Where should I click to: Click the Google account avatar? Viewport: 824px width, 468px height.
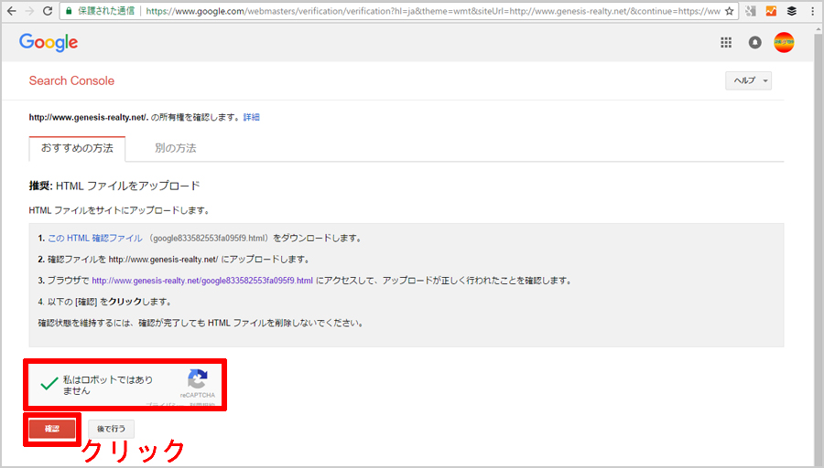[x=784, y=42]
